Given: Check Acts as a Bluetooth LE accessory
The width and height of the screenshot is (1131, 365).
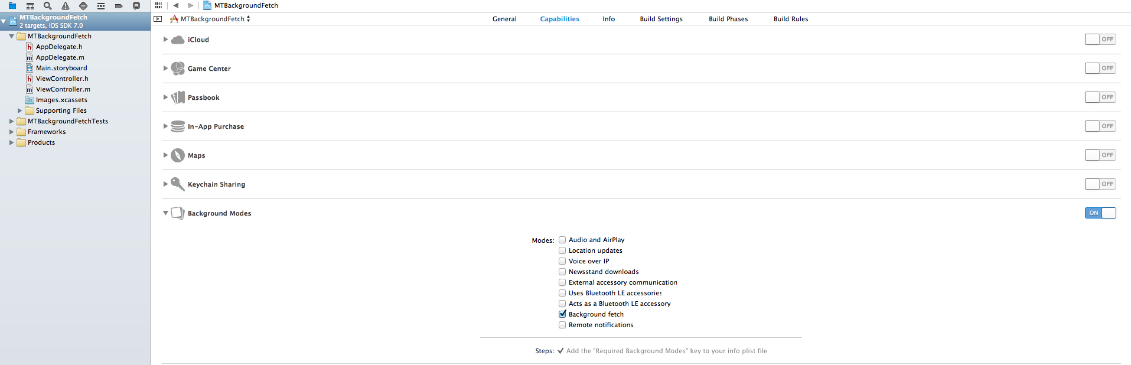Looking at the screenshot, I should tap(562, 304).
